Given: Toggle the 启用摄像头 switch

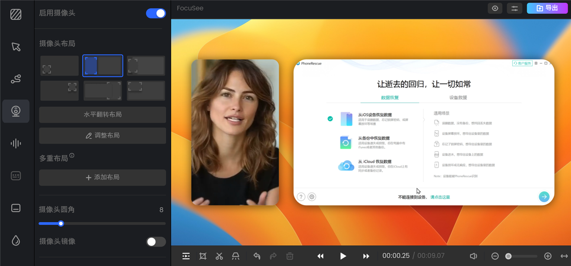Looking at the screenshot, I should (156, 13).
